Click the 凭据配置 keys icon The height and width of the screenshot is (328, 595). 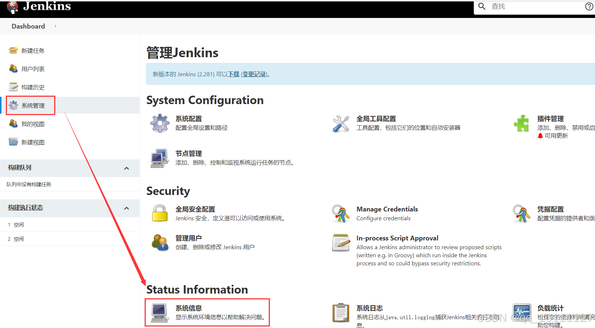pyautogui.click(x=522, y=213)
